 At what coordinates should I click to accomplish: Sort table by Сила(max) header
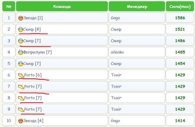180,6
